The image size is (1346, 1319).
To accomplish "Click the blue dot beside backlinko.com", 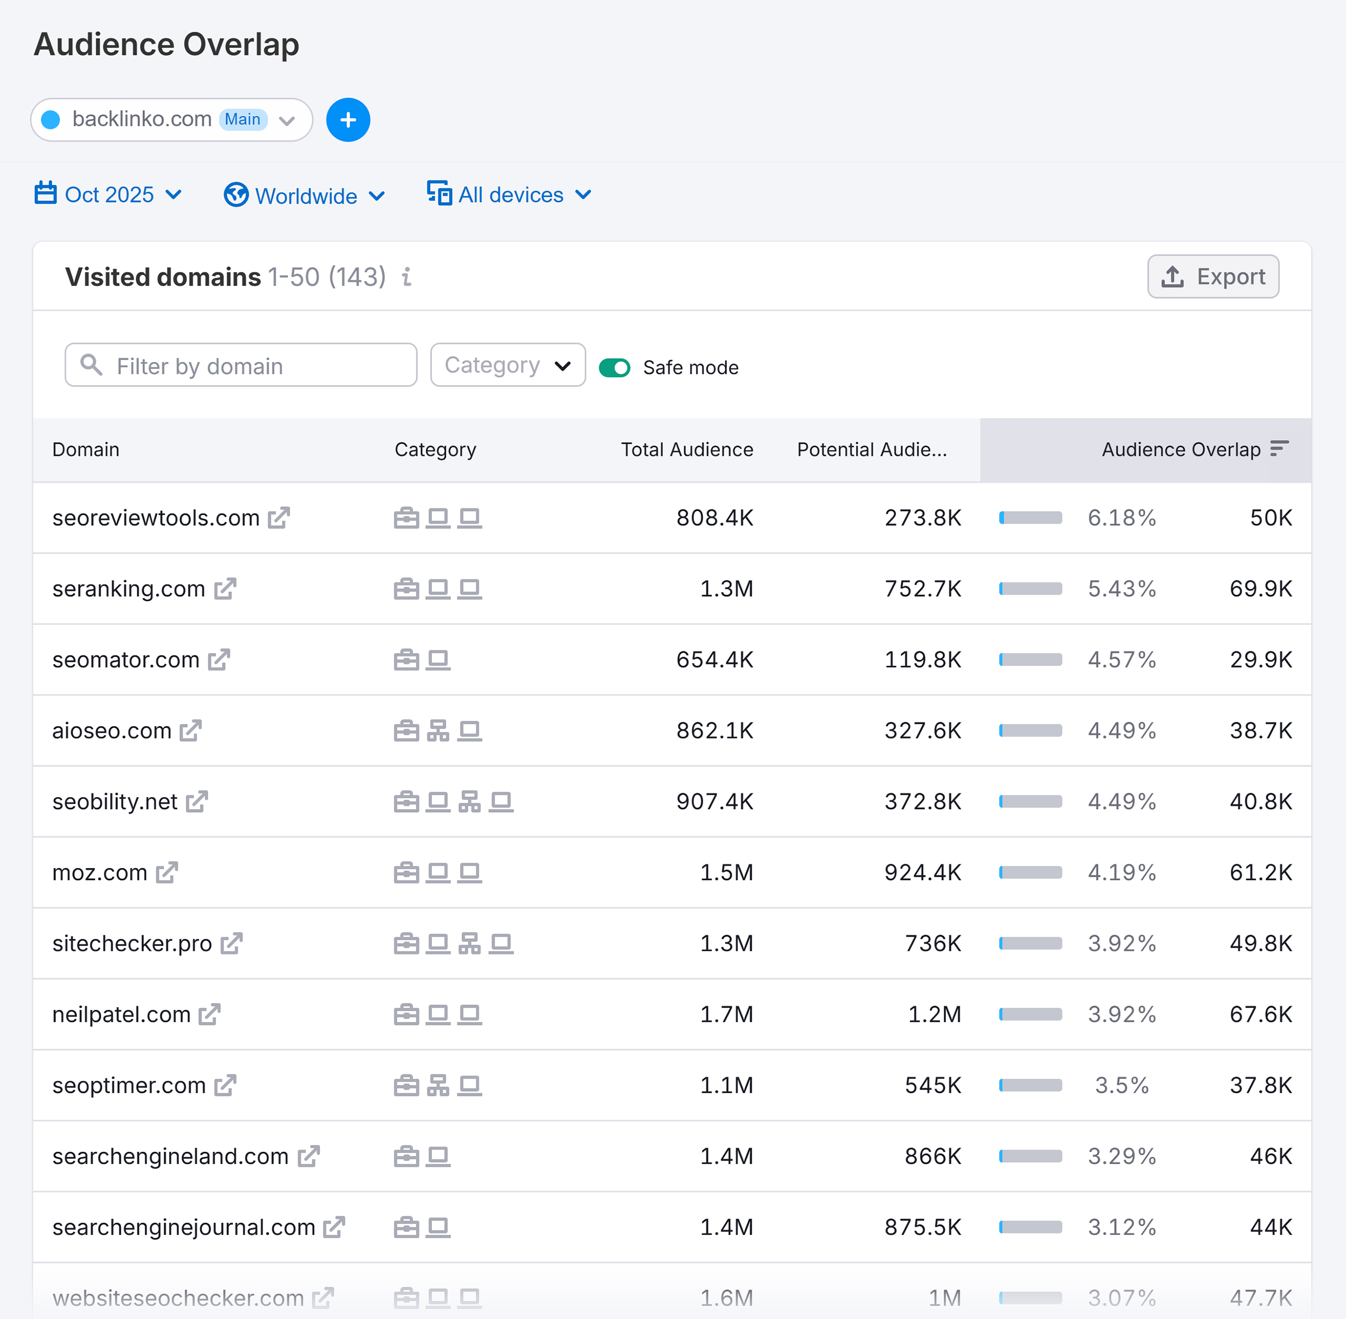I will coord(51,119).
